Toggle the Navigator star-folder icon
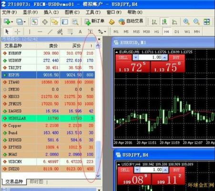The width and height of the screenshot is (215, 191). tap(55, 22)
